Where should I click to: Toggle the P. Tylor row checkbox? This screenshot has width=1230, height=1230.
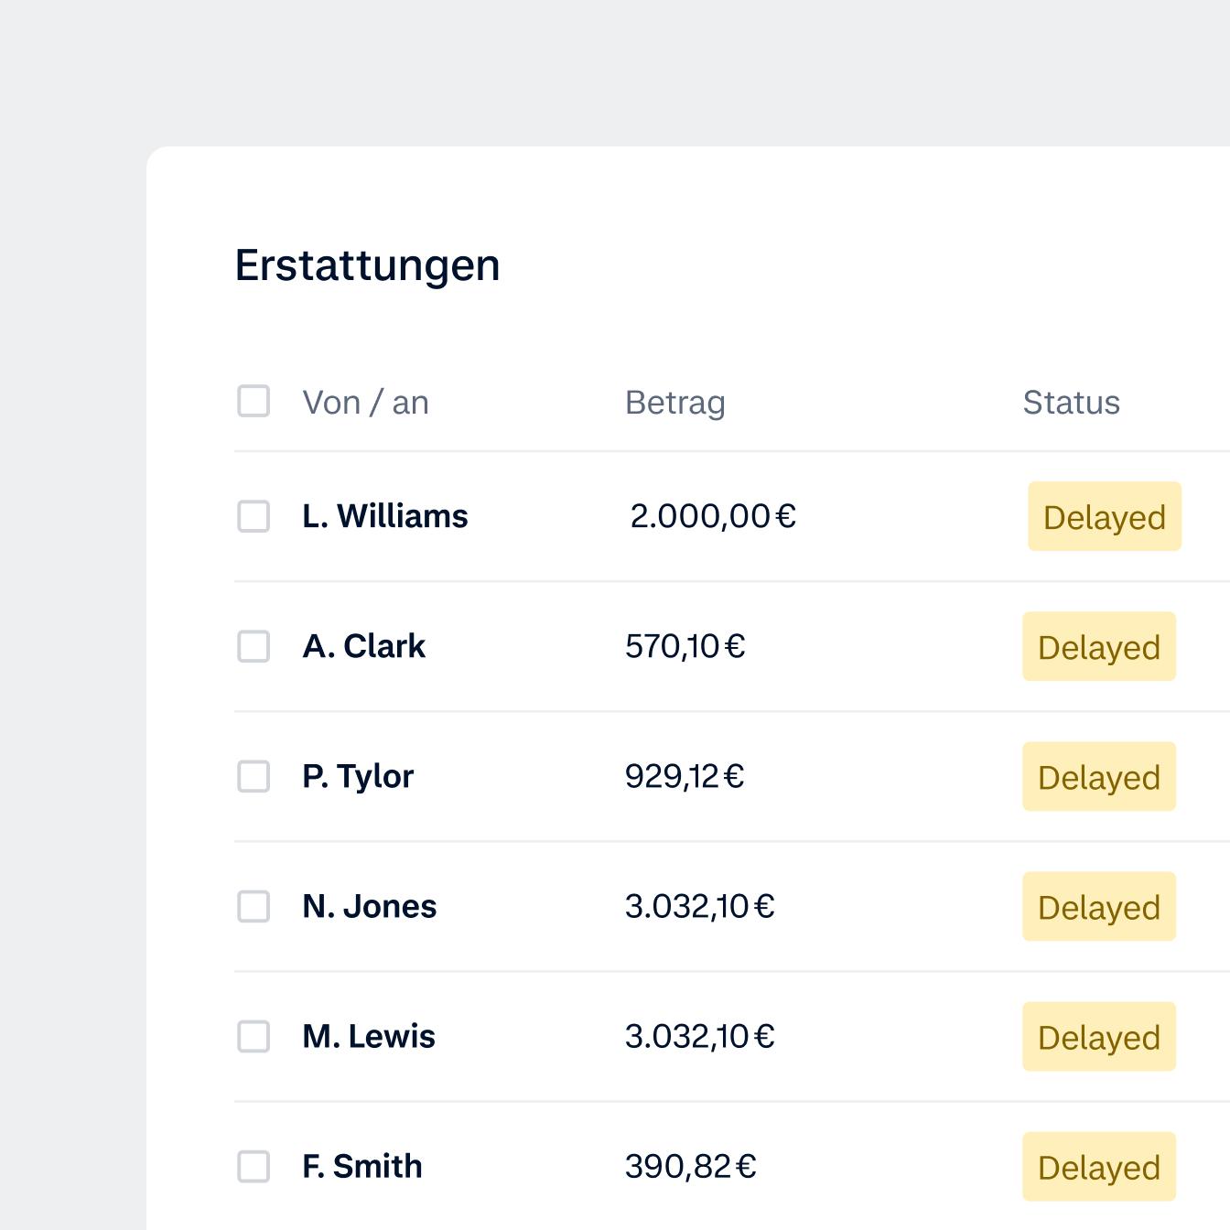pos(254,776)
